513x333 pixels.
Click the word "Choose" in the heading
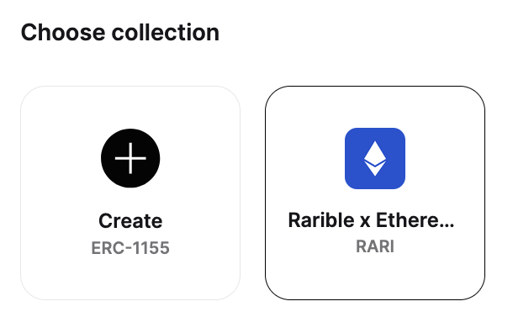(63, 33)
